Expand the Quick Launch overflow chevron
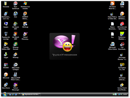 [20, 94]
